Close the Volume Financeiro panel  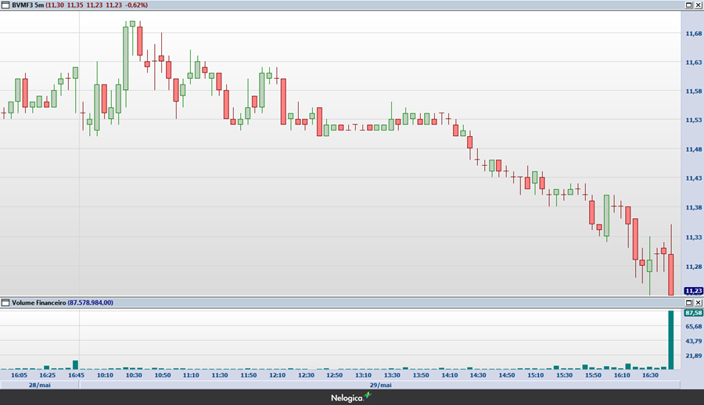click(698, 302)
